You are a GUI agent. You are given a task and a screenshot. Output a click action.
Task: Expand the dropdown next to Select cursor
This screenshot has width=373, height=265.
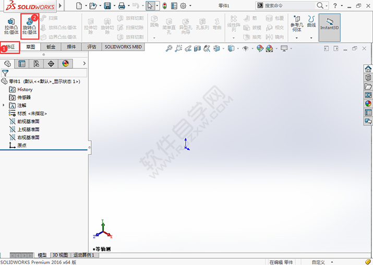[157, 5]
